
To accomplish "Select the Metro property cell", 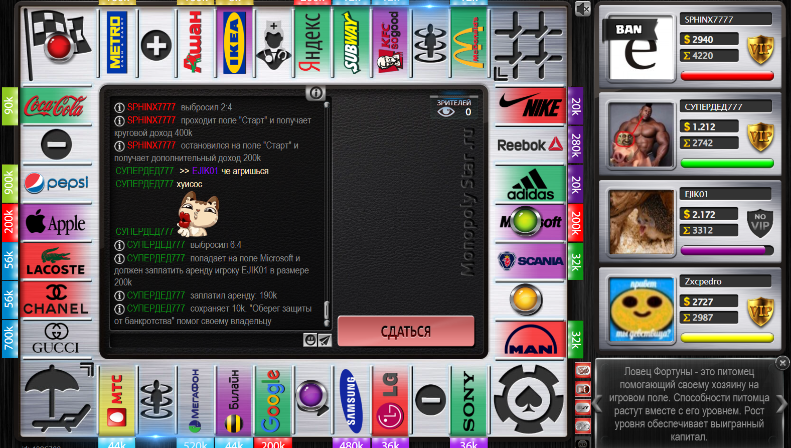I will click(118, 43).
